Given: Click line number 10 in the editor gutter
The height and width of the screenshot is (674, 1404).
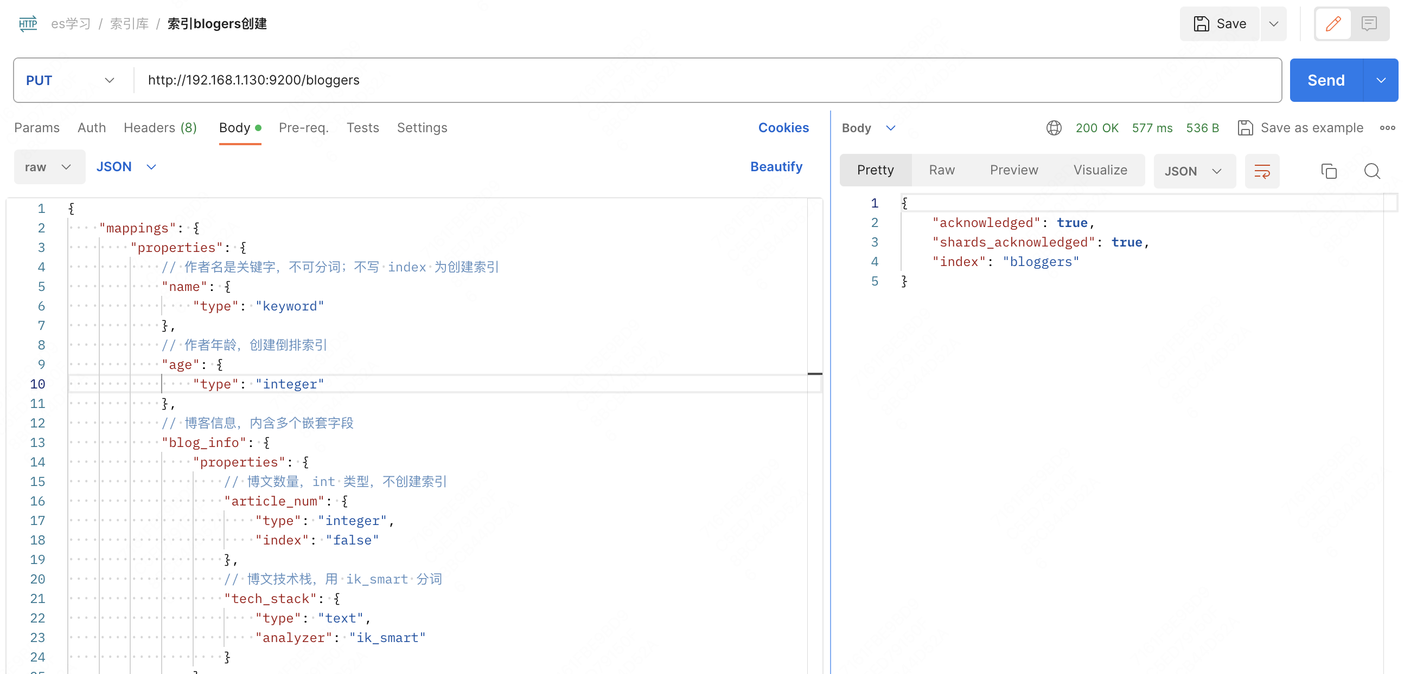Looking at the screenshot, I should click(37, 384).
